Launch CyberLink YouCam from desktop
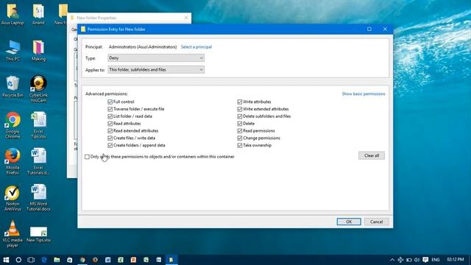The width and height of the screenshot is (471, 265). (x=38, y=88)
